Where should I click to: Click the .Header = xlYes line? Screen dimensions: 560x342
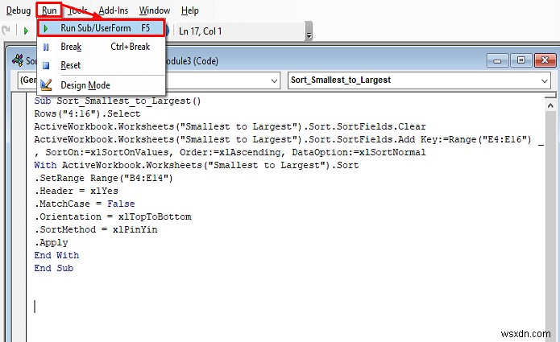click(76, 191)
